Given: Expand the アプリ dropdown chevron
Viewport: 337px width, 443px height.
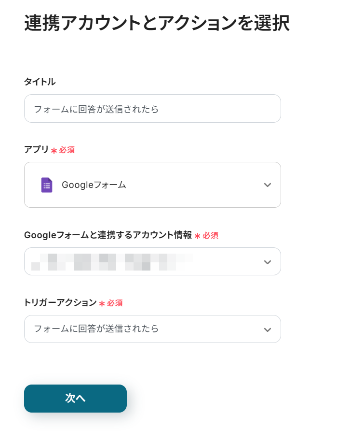Looking at the screenshot, I should coord(268,185).
